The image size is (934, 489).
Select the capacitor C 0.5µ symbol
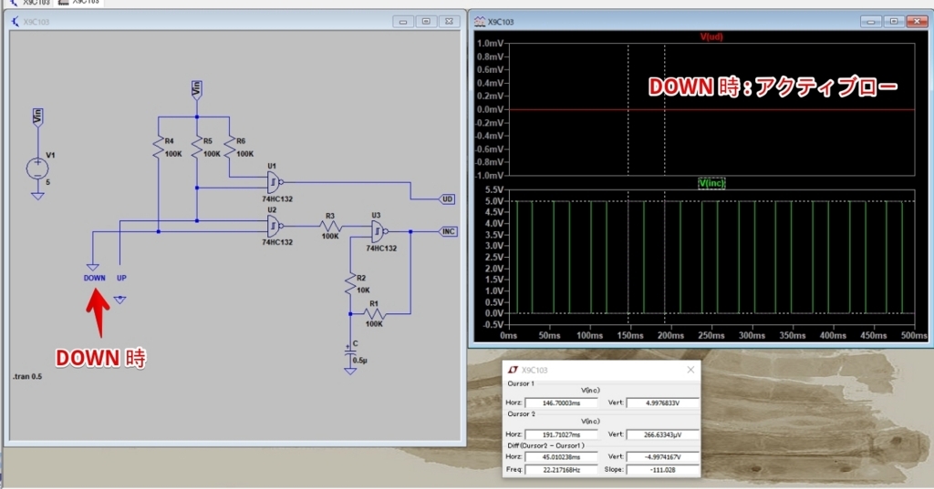(x=350, y=354)
